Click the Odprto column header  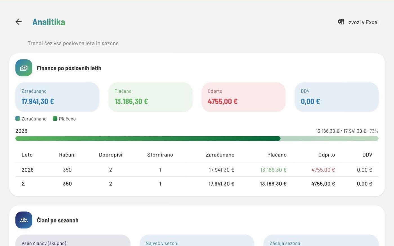326,155
